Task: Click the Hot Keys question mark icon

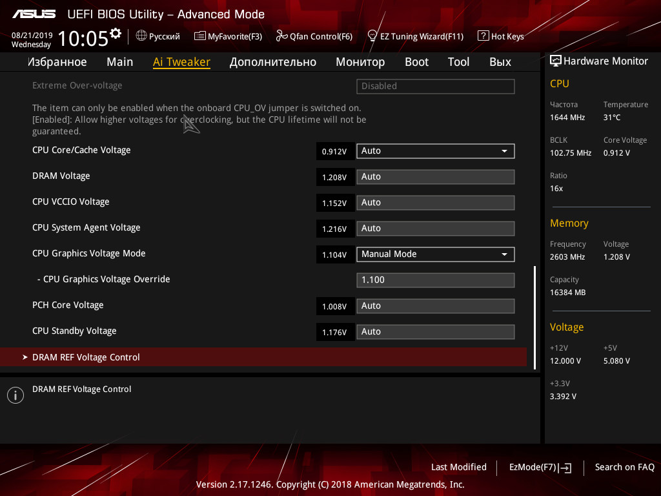Action: pyautogui.click(x=483, y=36)
